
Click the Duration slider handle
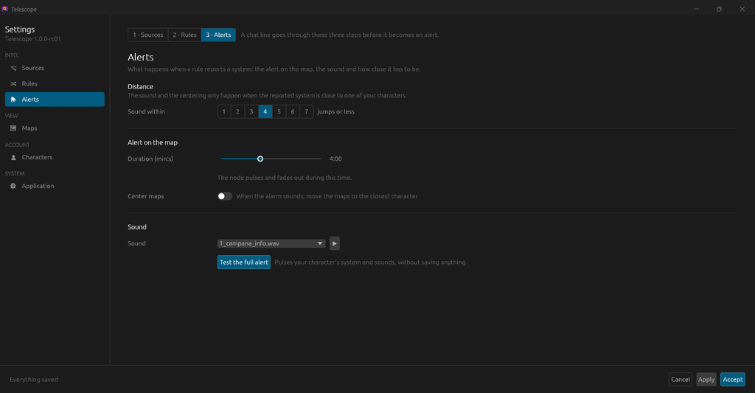pos(260,159)
